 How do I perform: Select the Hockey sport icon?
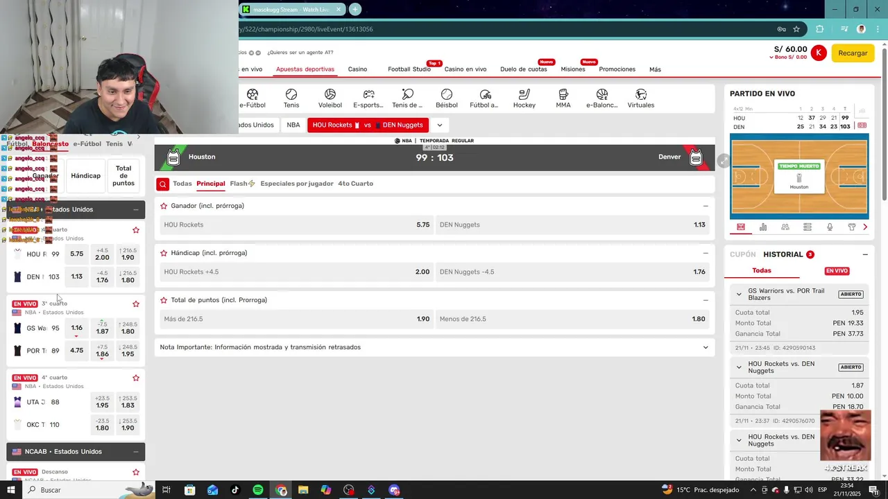pos(524,94)
